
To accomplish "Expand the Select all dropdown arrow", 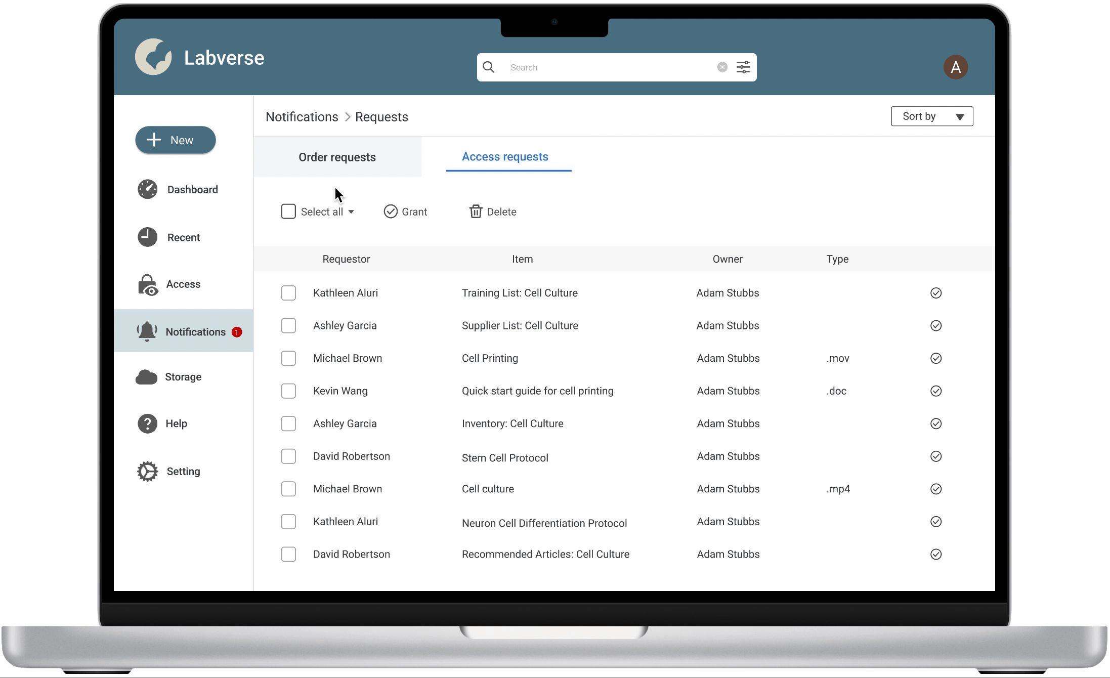I will coord(351,212).
